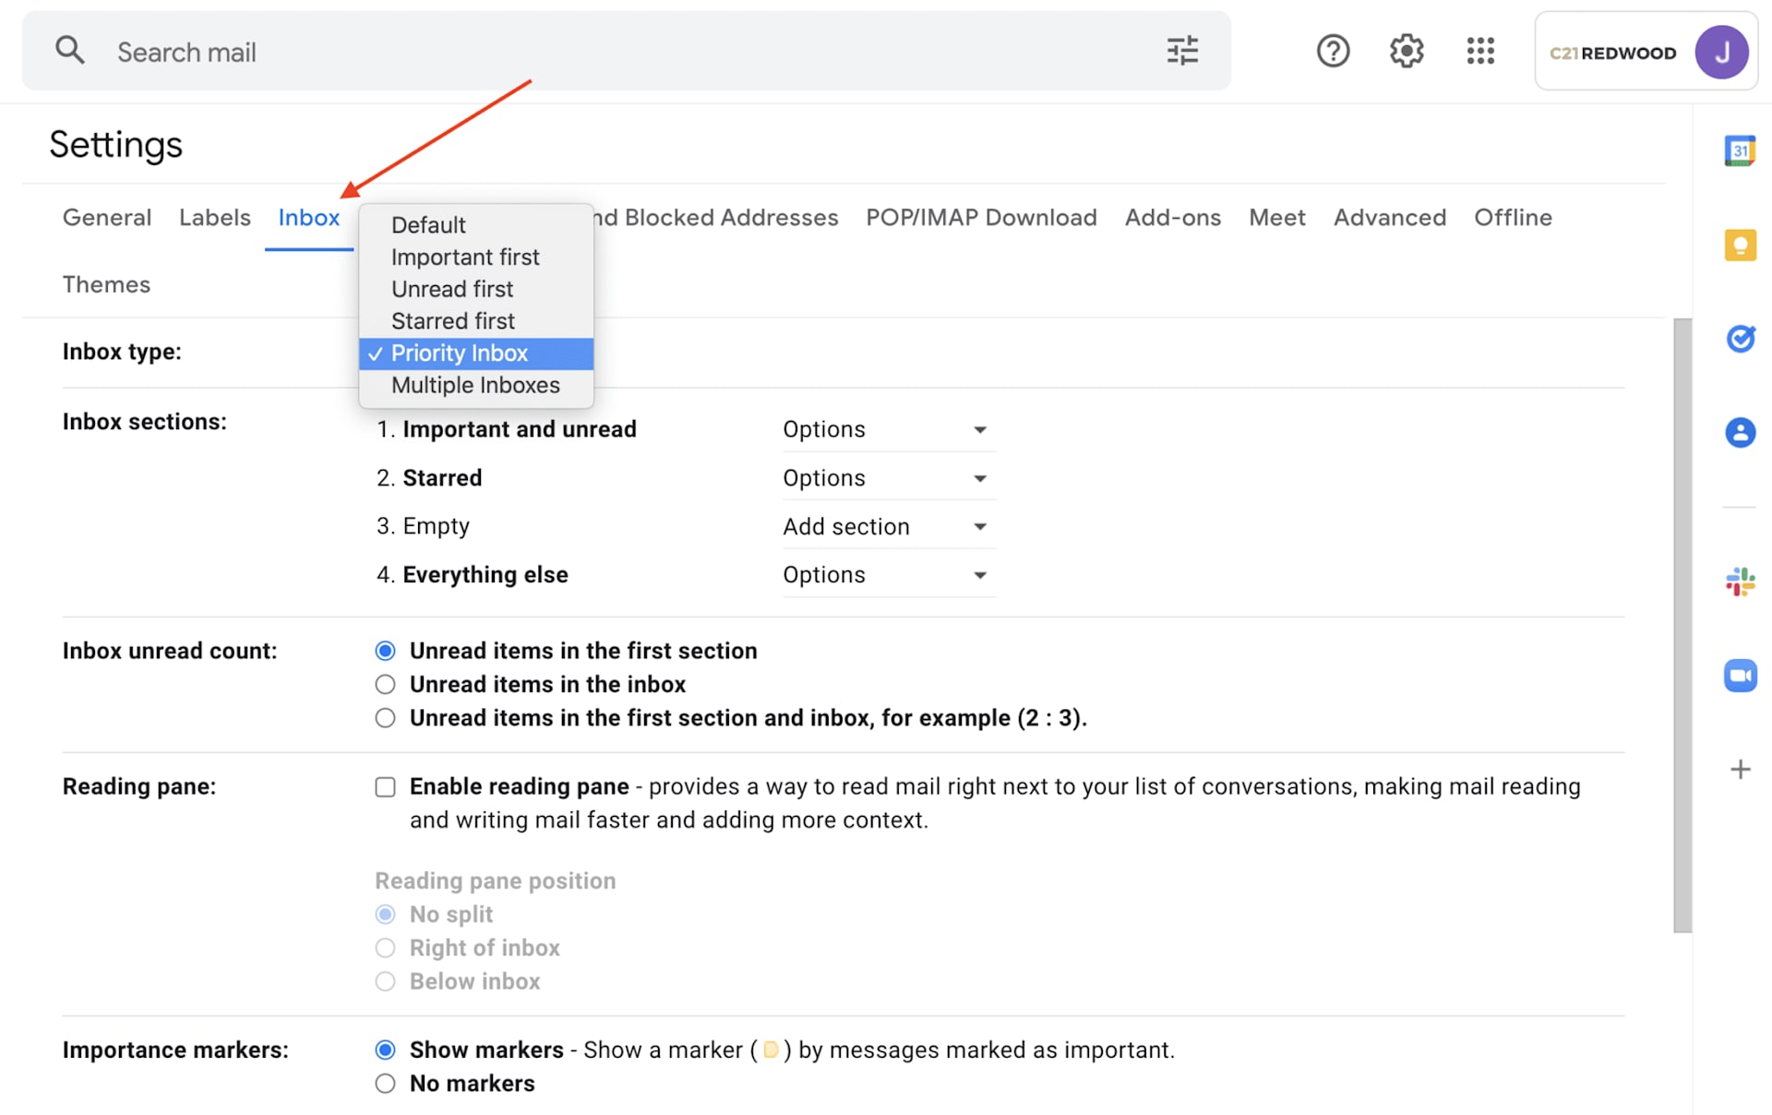This screenshot has width=1772, height=1115.
Task: Select Unread items in the inbox
Action: coord(385,685)
